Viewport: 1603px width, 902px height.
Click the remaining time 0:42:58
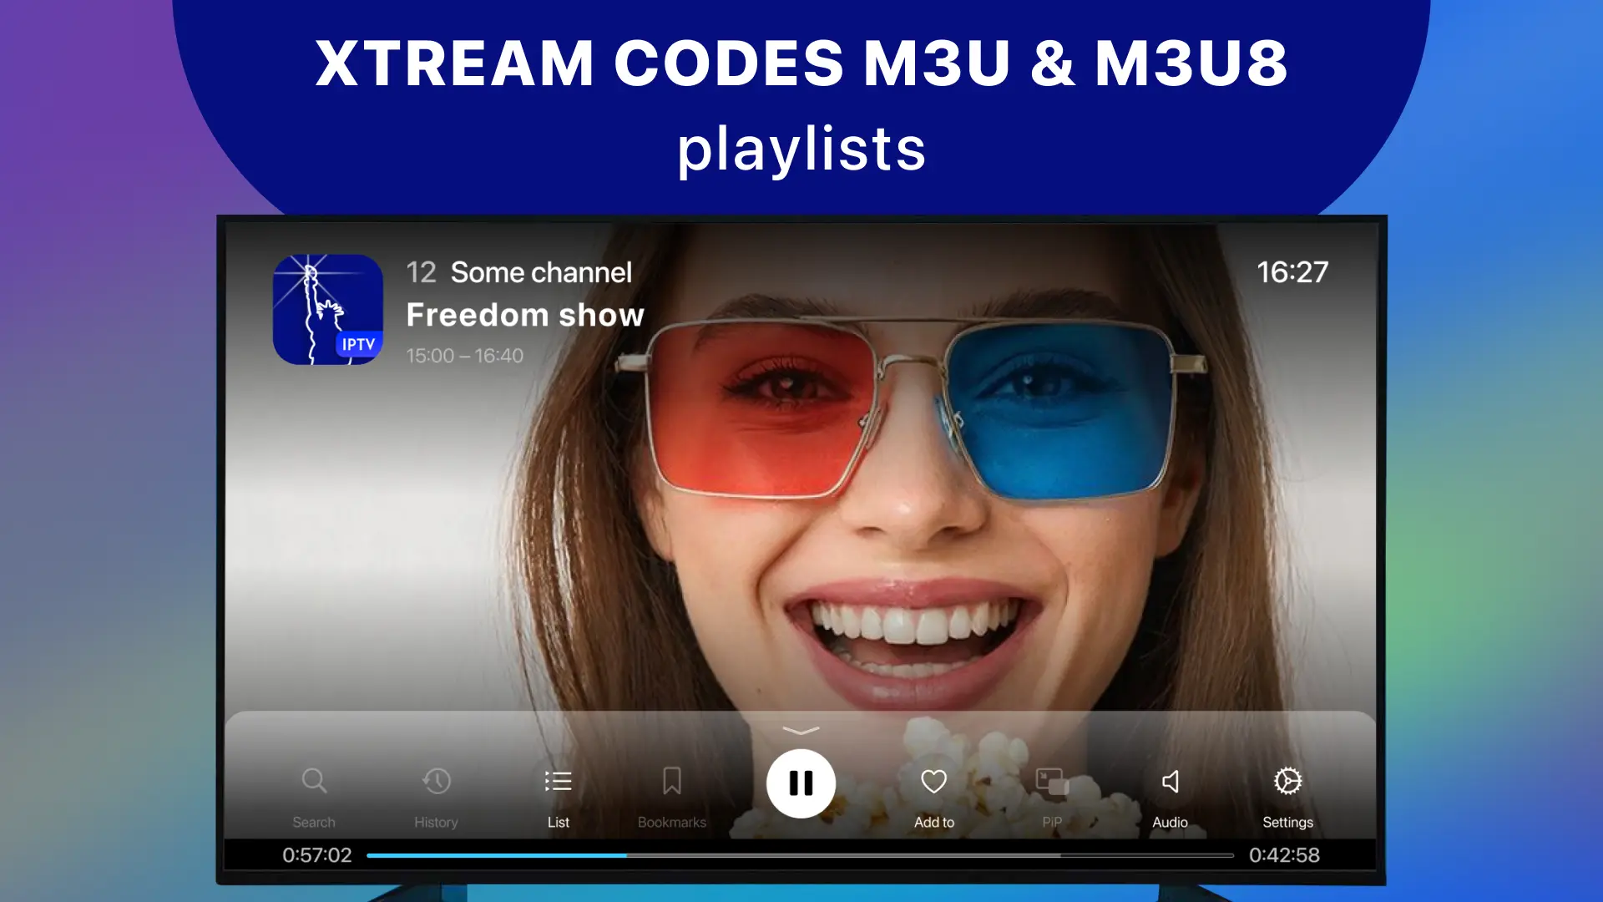pos(1284,855)
